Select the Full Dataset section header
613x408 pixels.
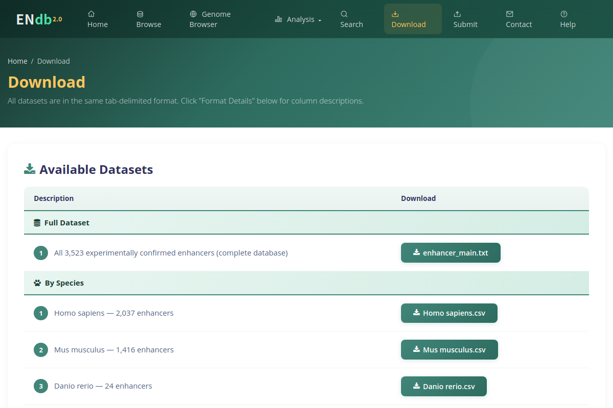point(306,223)
